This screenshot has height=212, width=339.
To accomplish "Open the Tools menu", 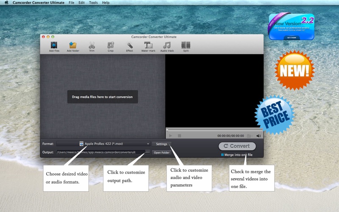I will (x=93, y=3).
